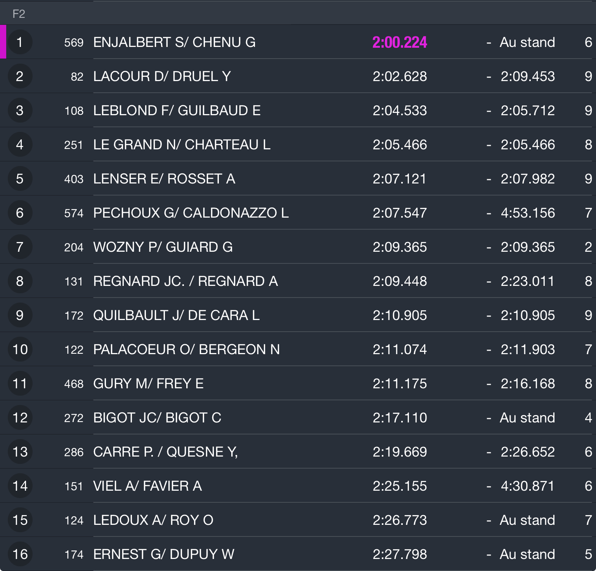
Task: Click the magenta leader indicator bar
Action: 3,42
